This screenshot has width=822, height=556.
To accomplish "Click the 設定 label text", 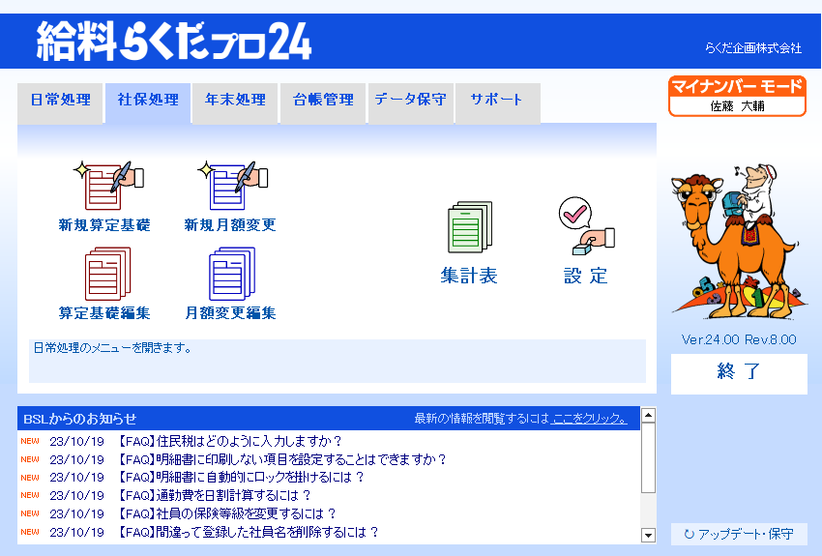I will pyautogui.click(x=586, y=276).
